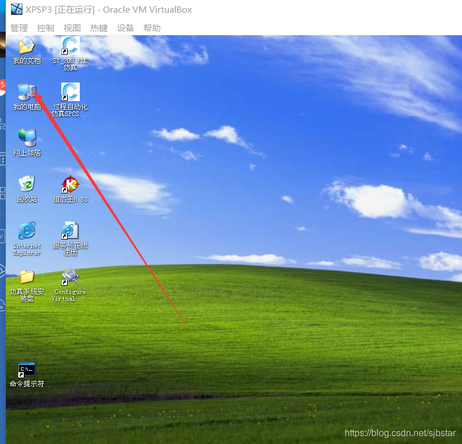The height and width of the screenshot is (444, 462).
Task: Open the 热键 menu
Action: tap(99, 28)
